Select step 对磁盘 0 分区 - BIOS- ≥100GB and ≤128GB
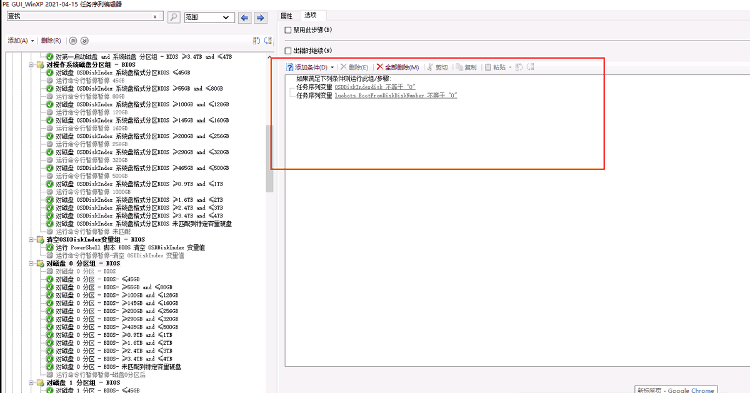Screen dimensions: 750x393 tap(117, 296)
